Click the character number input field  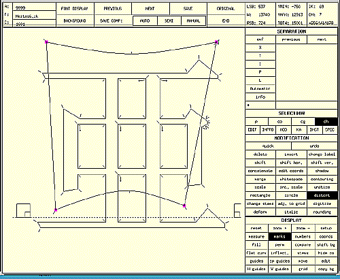click(x=34, y=7)
